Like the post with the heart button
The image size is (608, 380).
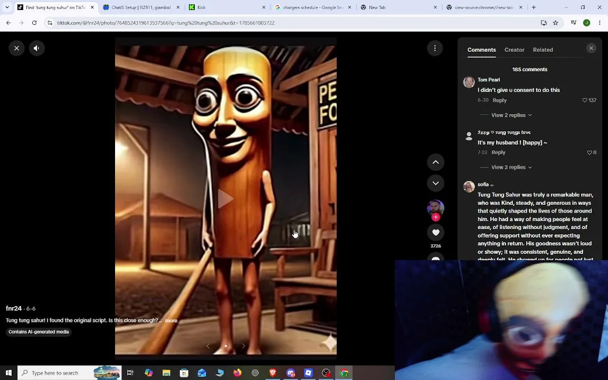(435, 232)
